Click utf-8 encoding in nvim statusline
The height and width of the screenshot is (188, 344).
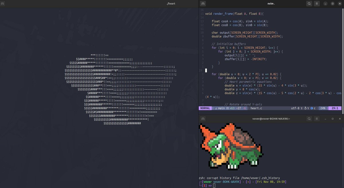296,108
